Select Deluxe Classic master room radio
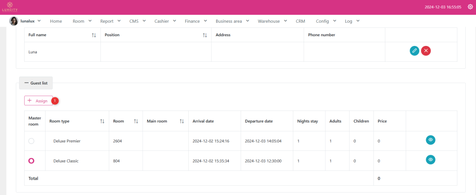This screenshot has width=476, height=195. tap(31, 161)
